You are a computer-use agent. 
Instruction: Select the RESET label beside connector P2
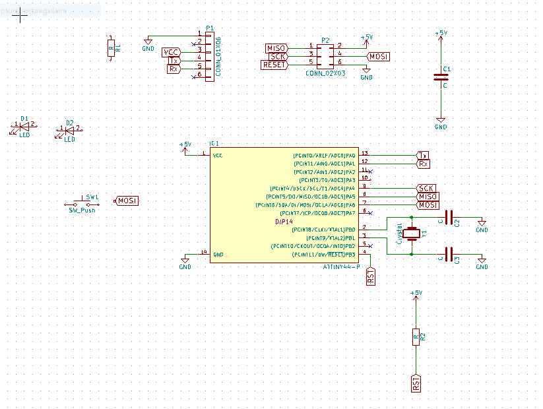point(274,65)
